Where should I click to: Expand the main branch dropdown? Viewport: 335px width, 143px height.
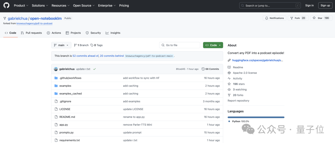61,45
